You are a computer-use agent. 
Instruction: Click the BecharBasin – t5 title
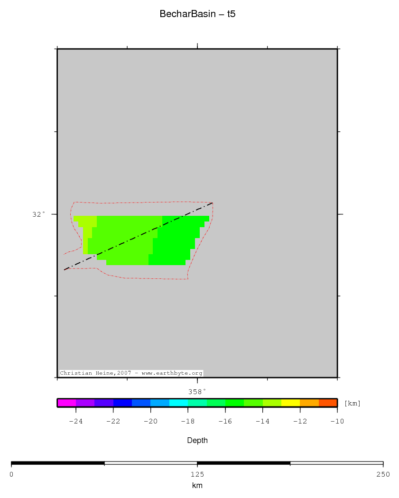(197, 14)
